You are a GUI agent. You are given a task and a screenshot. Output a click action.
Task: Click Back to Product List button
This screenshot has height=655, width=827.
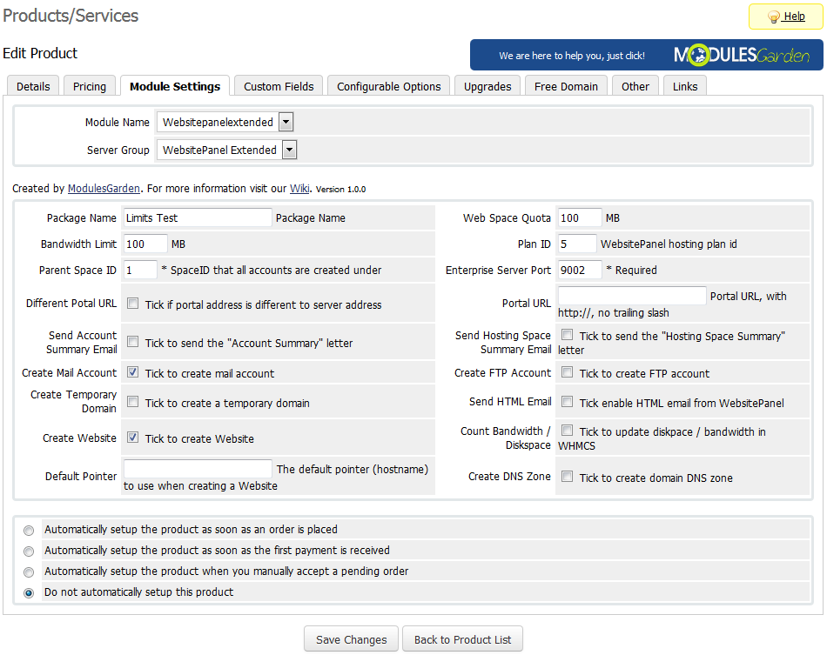[x=462, y=639]
